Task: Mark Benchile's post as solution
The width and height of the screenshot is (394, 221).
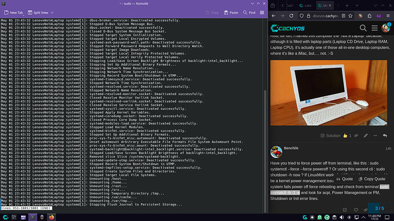Action: tap(345, 210)
